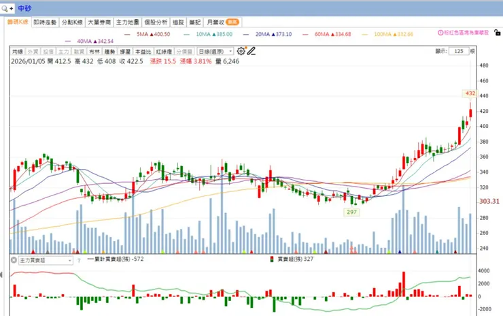Viewport: 503px width, 316px height.
Task: Toggle the 均線 overlay button
Action: (18, 52)
